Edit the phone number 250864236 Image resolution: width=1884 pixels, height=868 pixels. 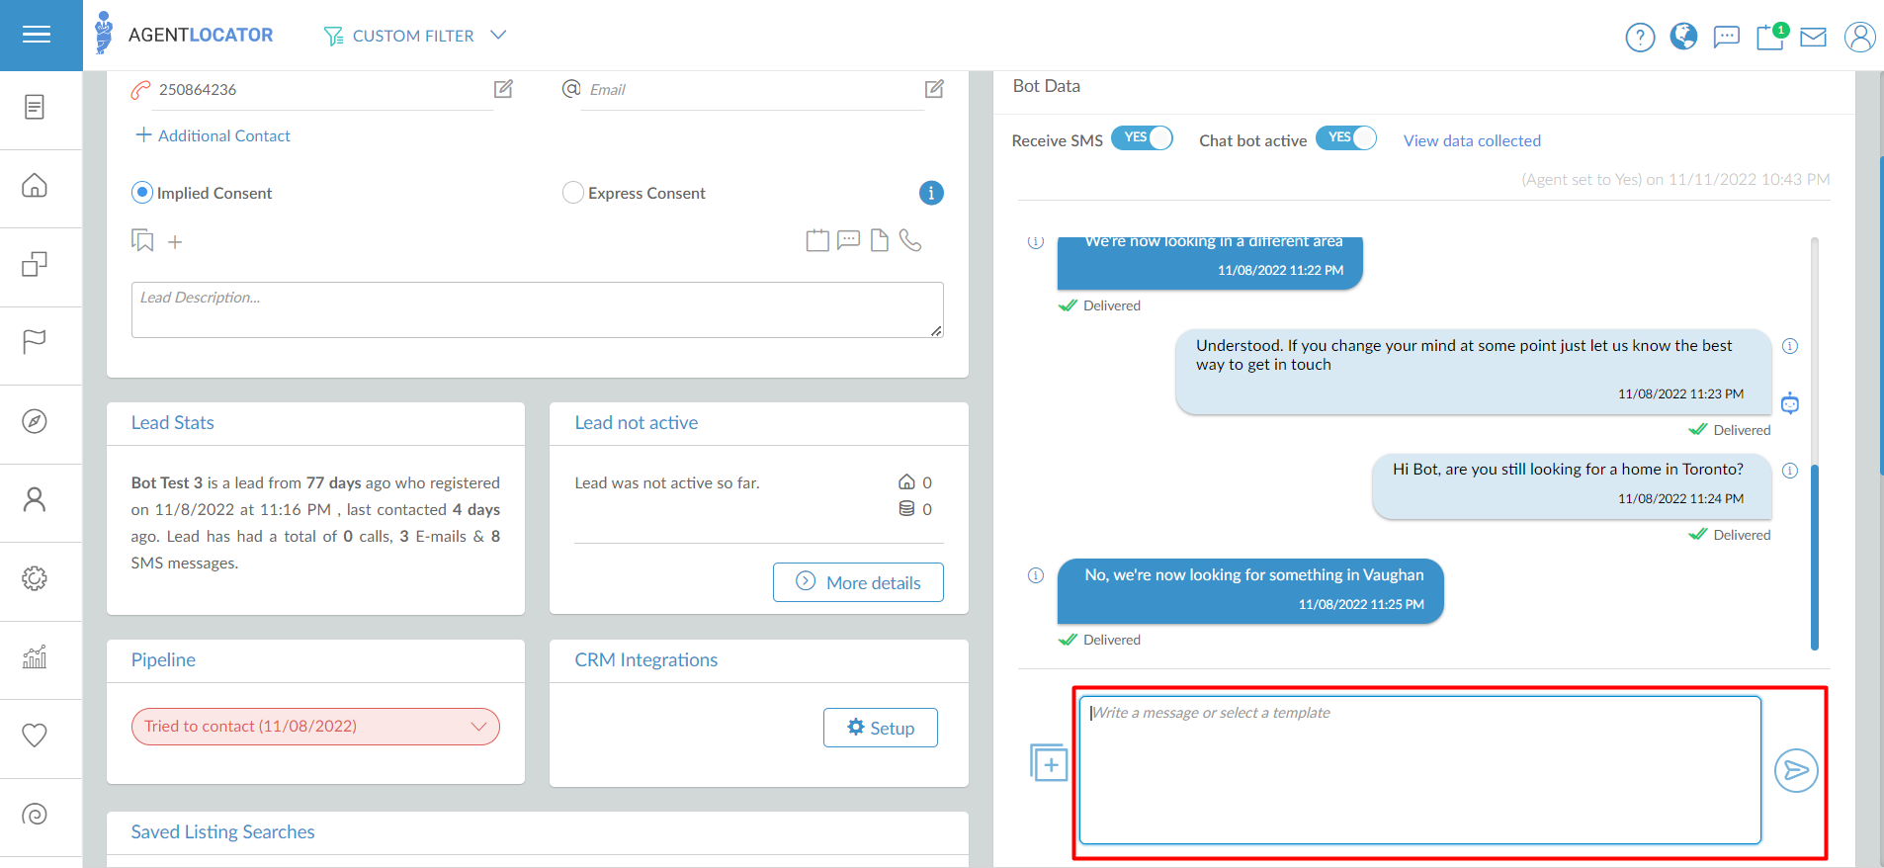(503, 89)
